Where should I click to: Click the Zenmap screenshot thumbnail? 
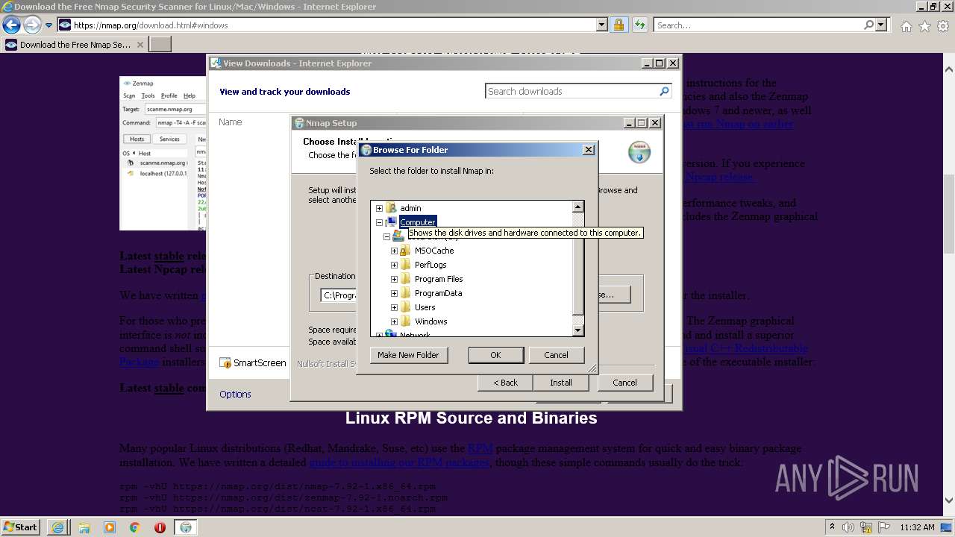click(163, 153)
